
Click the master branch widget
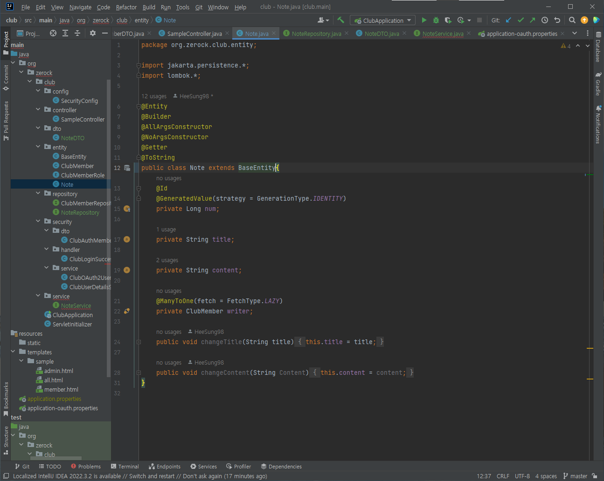tap(575, 476)
